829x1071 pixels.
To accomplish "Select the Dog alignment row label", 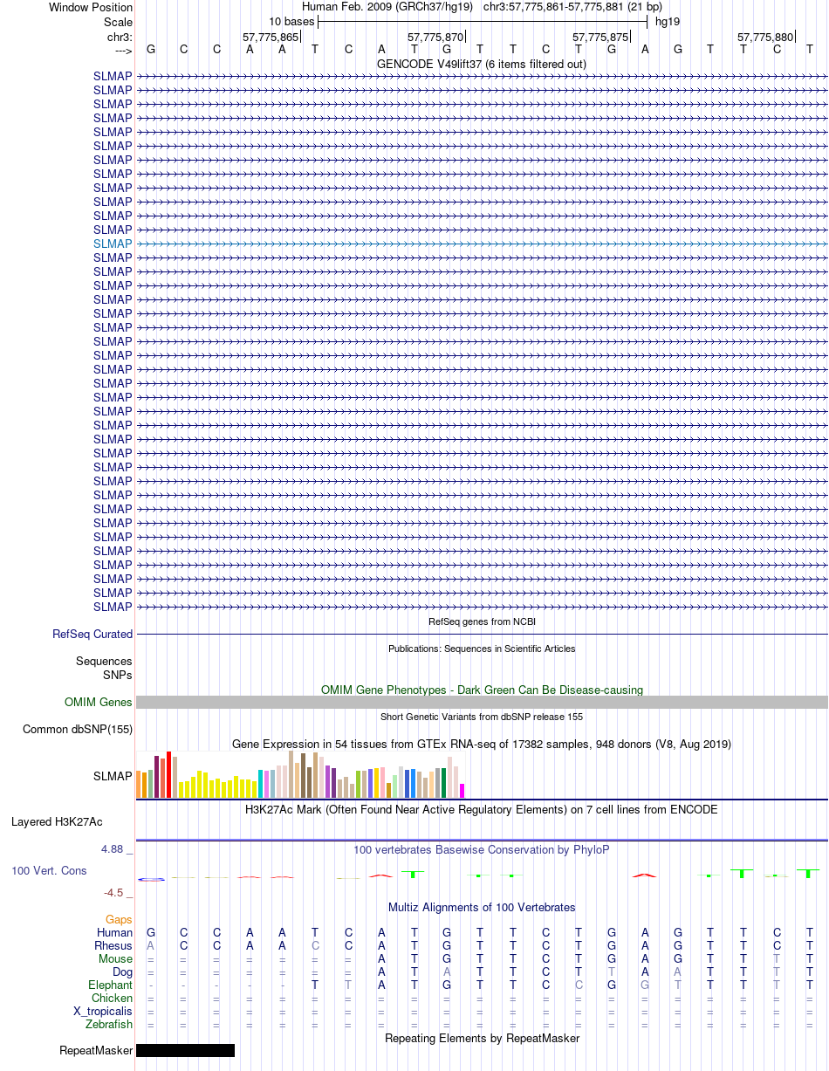I will [122, 971].
